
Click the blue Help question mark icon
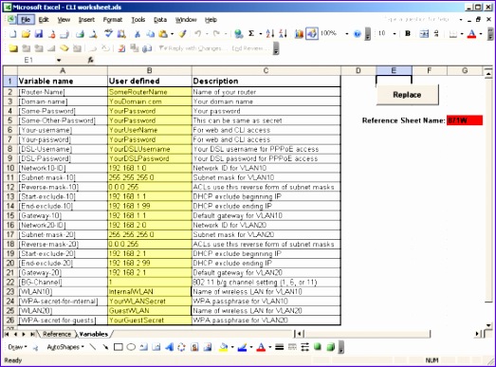[358, 33]
